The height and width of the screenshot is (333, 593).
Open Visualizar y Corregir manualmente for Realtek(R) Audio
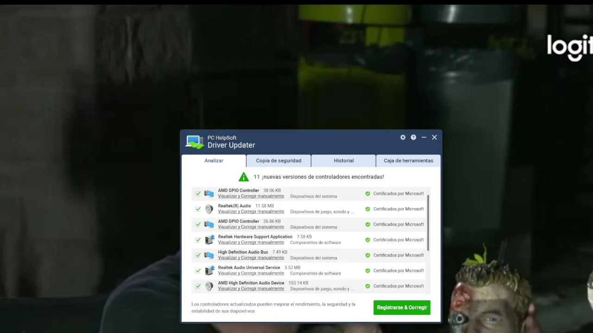pos(251,212)
